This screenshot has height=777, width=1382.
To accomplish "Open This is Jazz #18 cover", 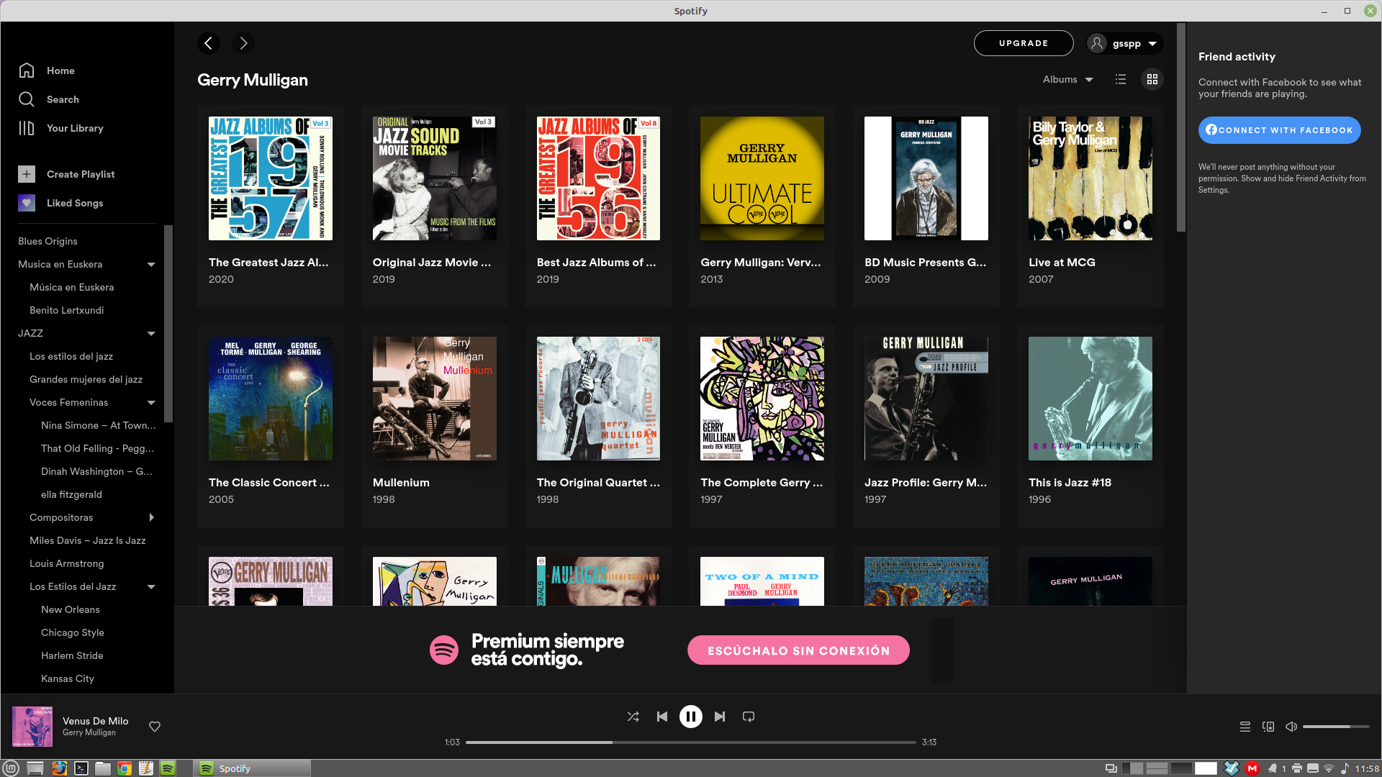I will pos(1090,399).
